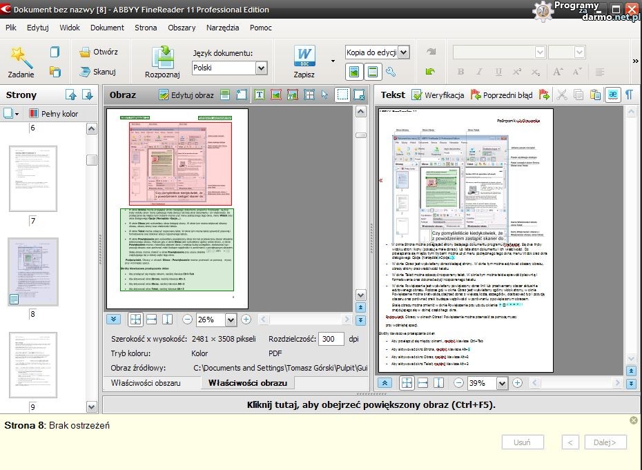Click Zapisz to save as DOC

coord(304,57)
